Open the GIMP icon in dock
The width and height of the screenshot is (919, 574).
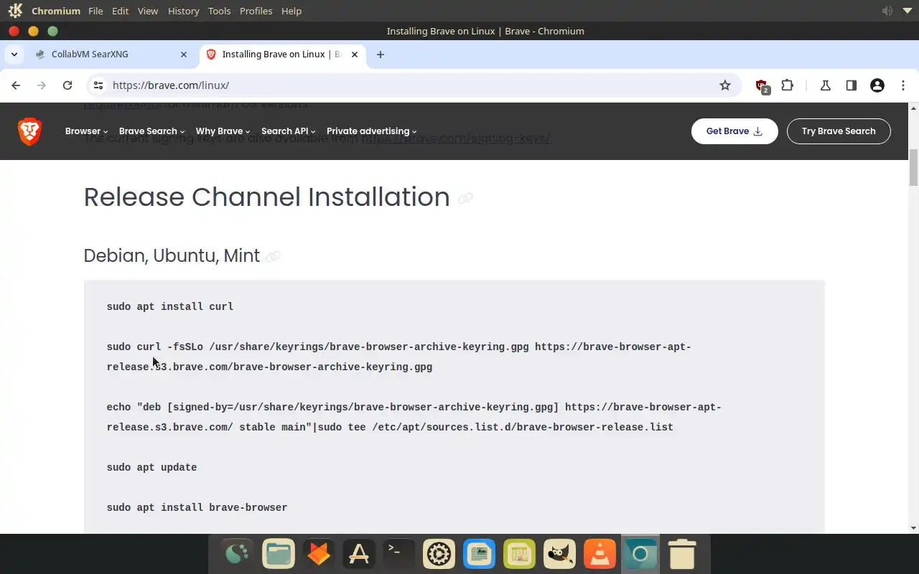click(x=560, y=554)
